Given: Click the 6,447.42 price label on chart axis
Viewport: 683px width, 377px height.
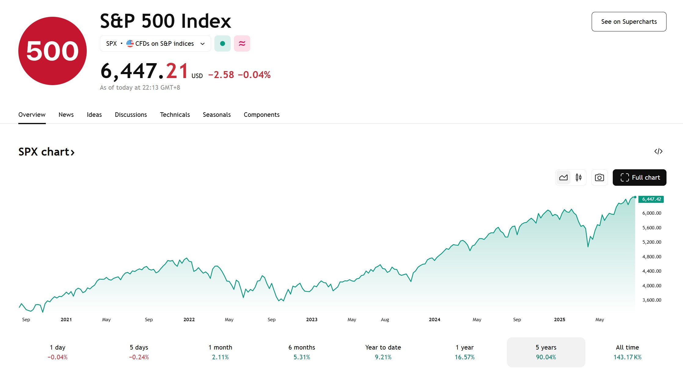Looking at the screenshot, I should [x=651, y=199].
